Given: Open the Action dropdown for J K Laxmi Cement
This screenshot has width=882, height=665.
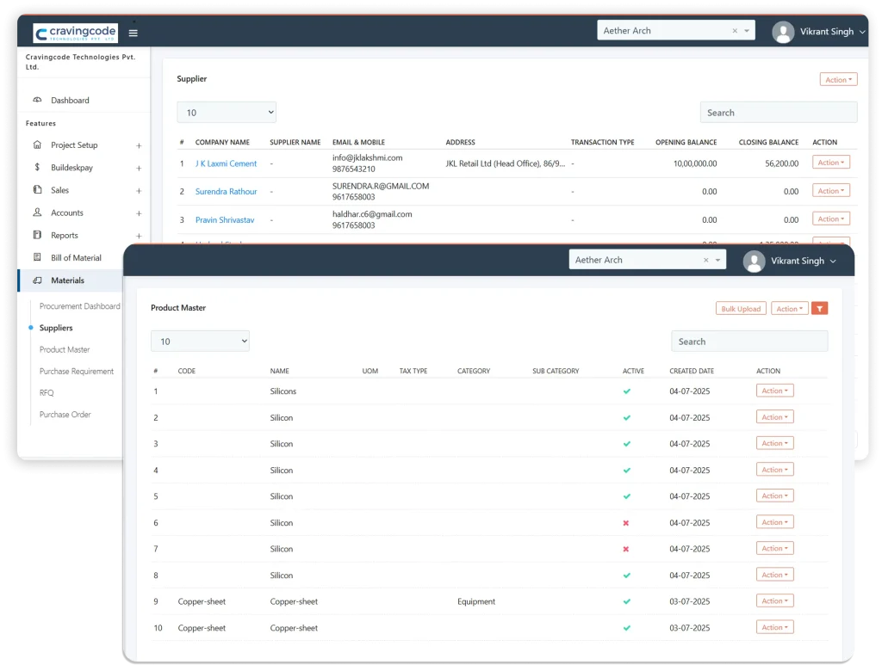Looking at the screenshot, I should (830, 163).
